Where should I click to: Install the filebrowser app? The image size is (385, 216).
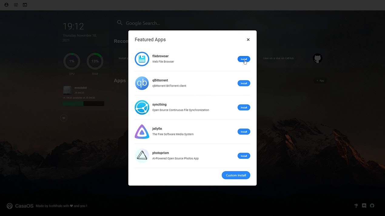(244, 59)
